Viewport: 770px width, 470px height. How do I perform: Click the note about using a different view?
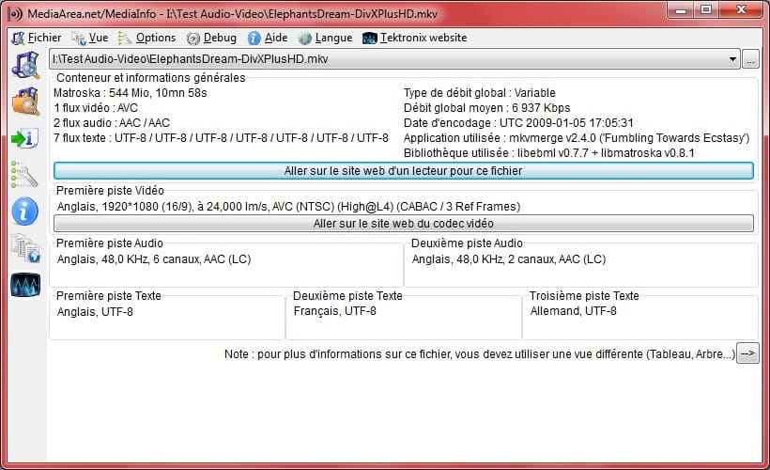[x=480, y=354]
